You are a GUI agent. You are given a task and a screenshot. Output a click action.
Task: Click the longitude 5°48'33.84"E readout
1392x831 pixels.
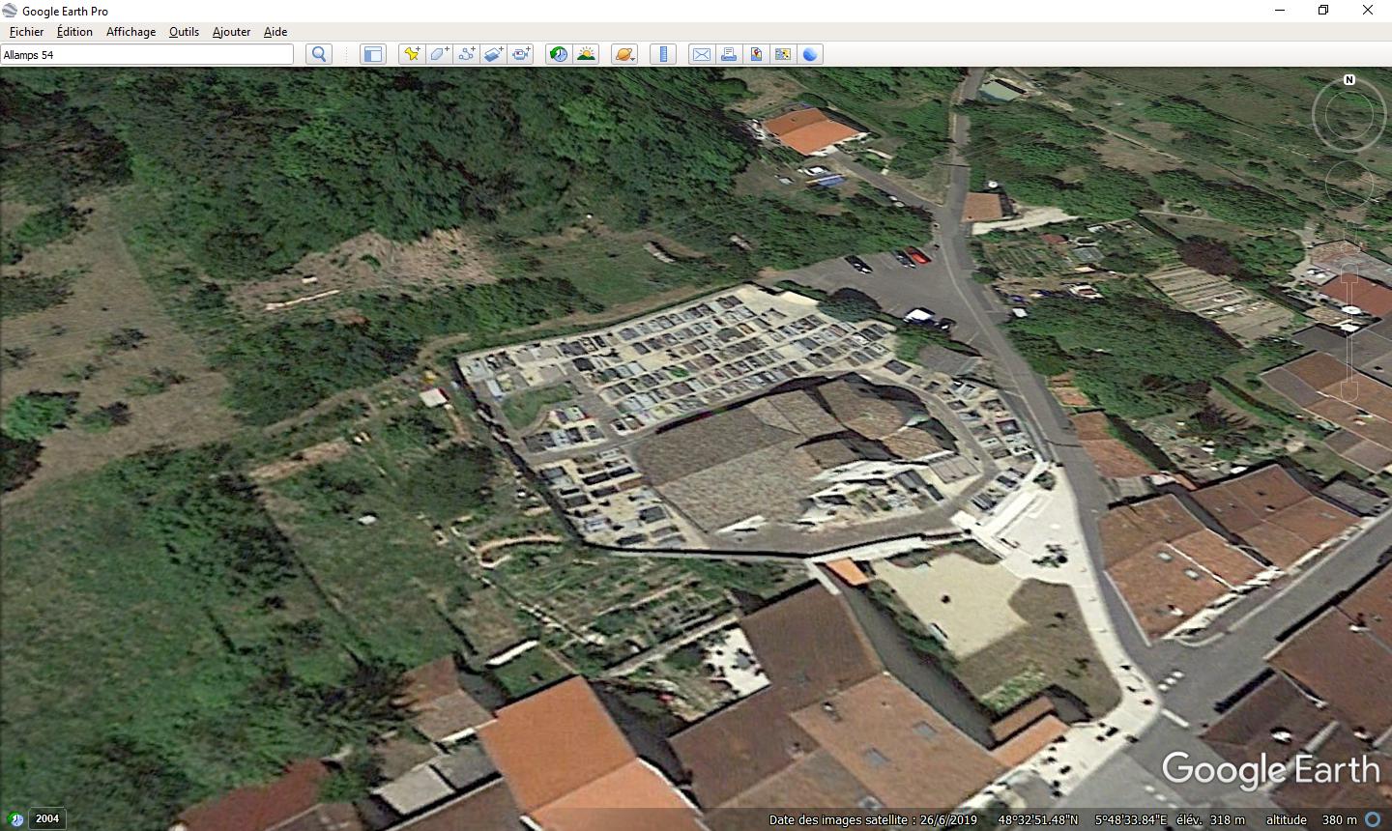point(1131,819)
